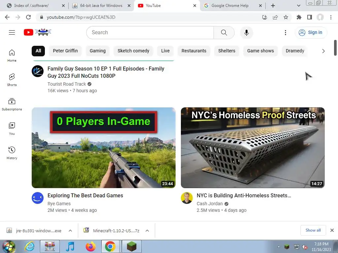Open YouTube settings three-dot menu

(286, 33)
